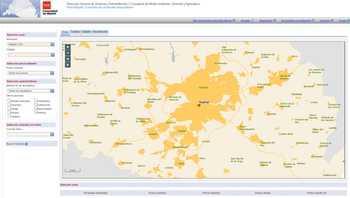Switch to the Listado tab

click(x=75, y=32)
